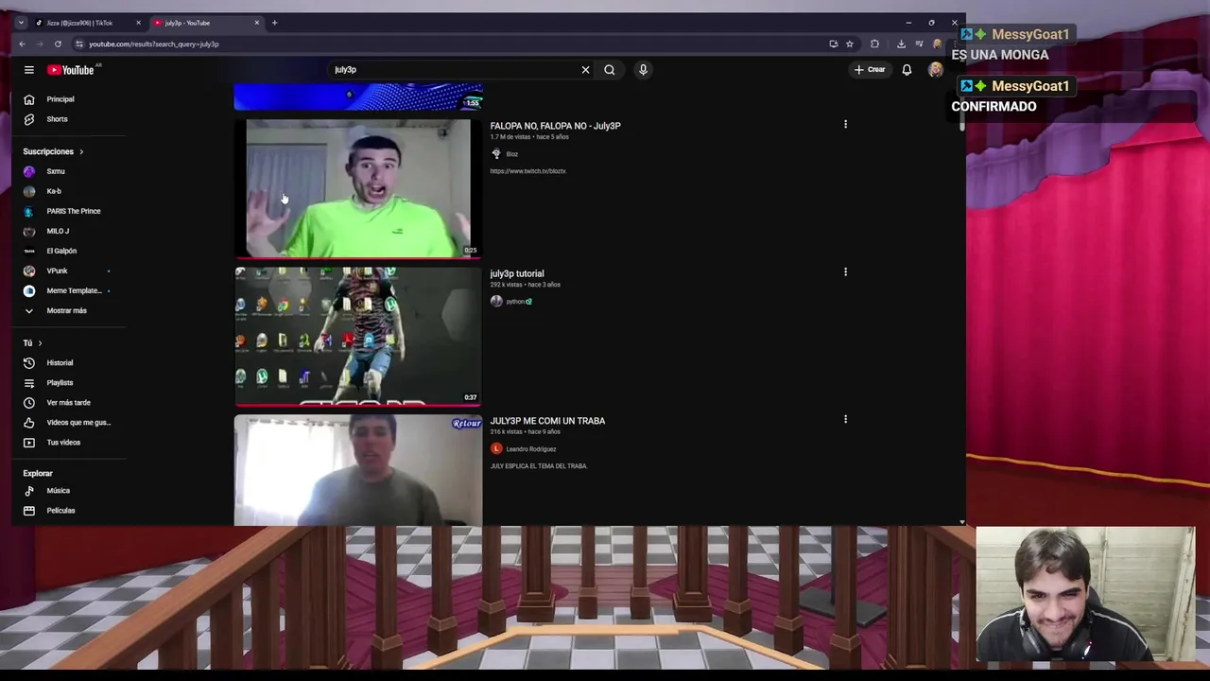Close the july3p YouTube browser tab
Viewport: 1210px width, 681px height.
(x=256, y=23)
